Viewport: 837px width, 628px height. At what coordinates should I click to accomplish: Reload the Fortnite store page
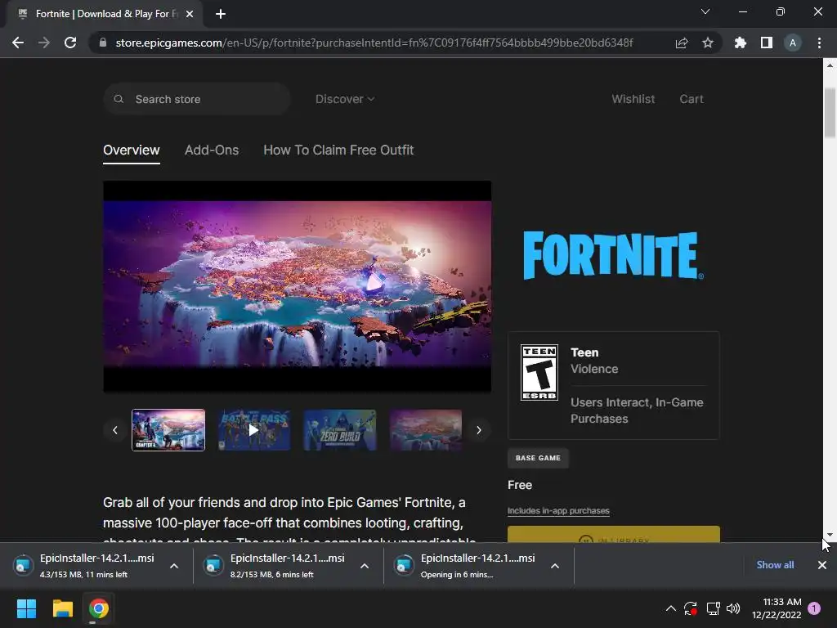(70, 43)
